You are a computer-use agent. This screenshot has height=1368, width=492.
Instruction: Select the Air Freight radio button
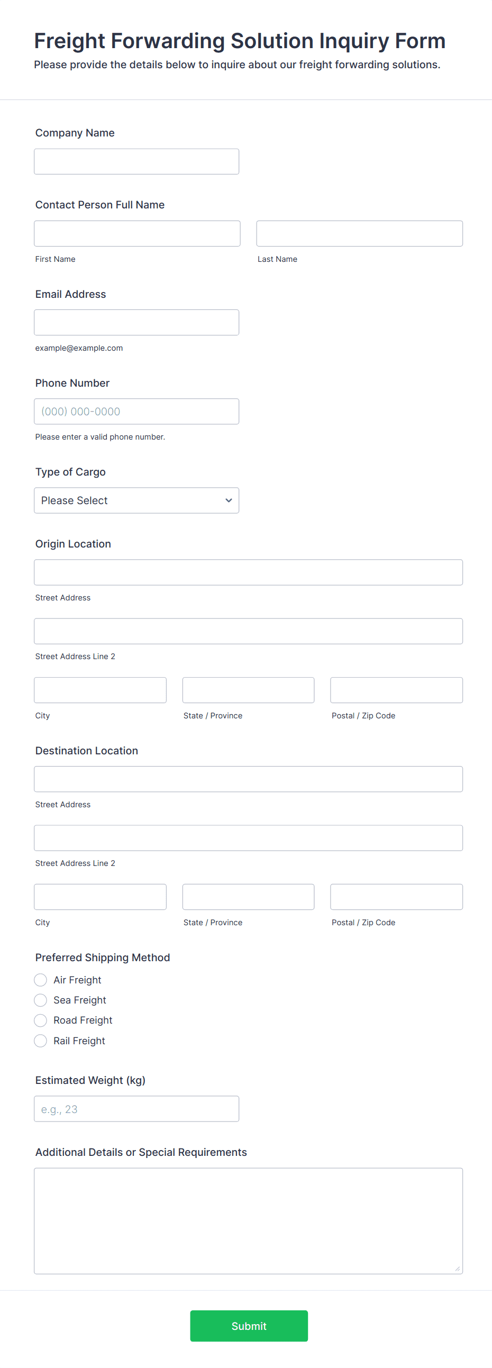40,980
